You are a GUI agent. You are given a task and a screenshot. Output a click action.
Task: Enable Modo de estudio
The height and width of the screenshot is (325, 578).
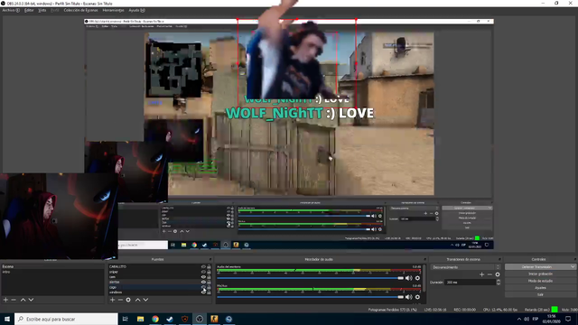coord(540,281)
